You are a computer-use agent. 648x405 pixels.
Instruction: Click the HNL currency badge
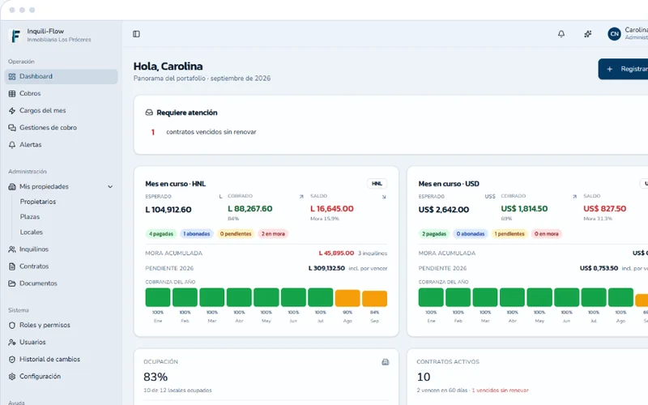[377, 184]
